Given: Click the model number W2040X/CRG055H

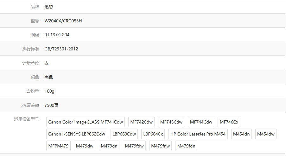Looking at the screenshot, I should 63,21.
